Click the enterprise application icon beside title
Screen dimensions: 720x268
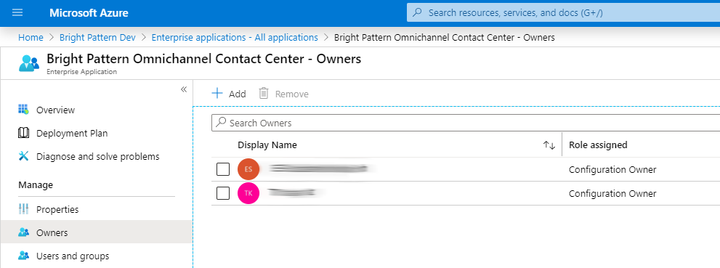[29, 63]
